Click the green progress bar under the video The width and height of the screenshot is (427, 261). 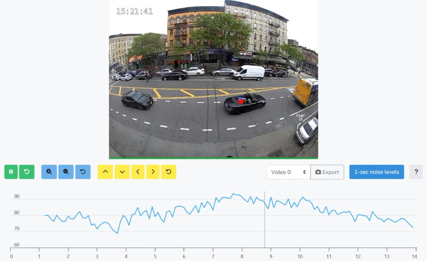(x=213, y=158)
